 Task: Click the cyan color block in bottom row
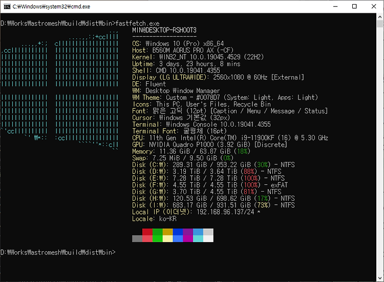click(198, 239)
